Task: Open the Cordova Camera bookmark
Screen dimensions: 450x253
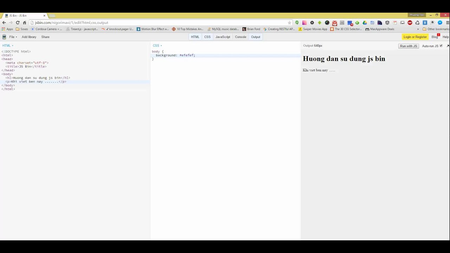Action: point(46,29)
